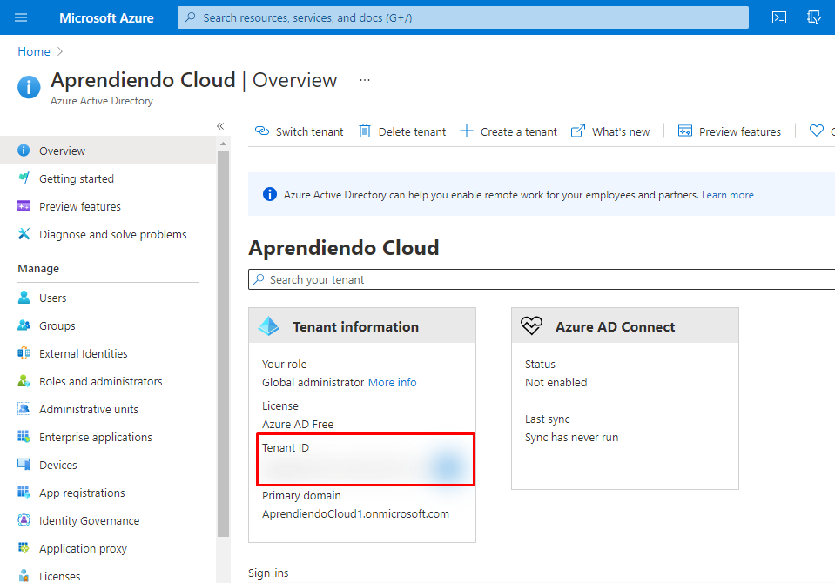Click the App registrations icon
Image resolution: width=835 pixels, height=583 pixels.
tap(24, 492)
